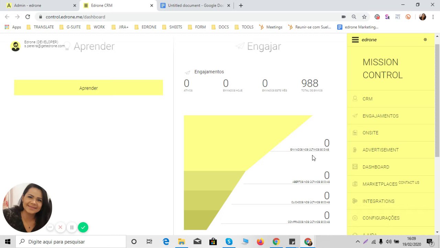The image size is (440, 248).
Task: Click the Onsite sidebar icon
Action: pyautogui.click(x=355, y=133)
